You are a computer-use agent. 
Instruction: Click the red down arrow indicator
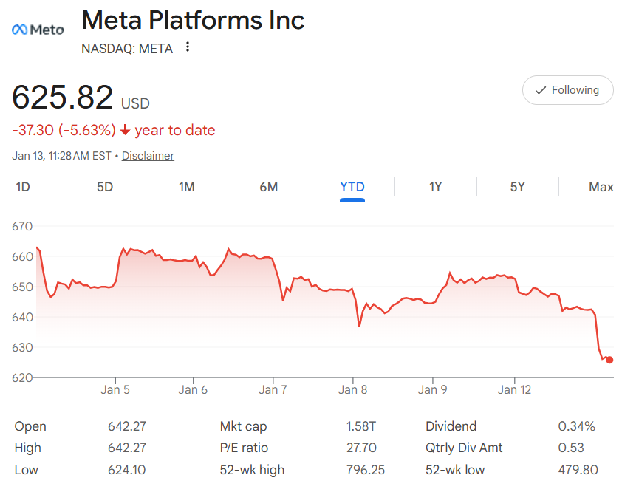pos(125,130)
